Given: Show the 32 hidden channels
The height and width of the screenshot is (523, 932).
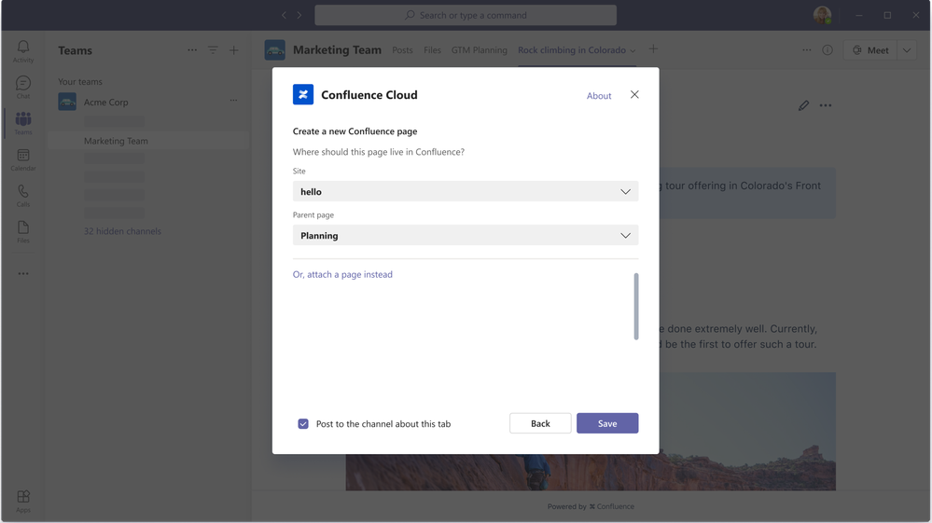Looking at the screenshot, I should pyautogui.click(x=122, y=231).
